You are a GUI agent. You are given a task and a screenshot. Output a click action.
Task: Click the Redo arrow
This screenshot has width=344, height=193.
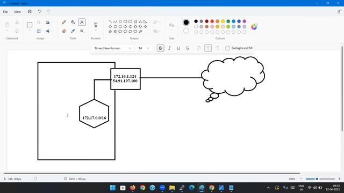click(x=48, y=12)
